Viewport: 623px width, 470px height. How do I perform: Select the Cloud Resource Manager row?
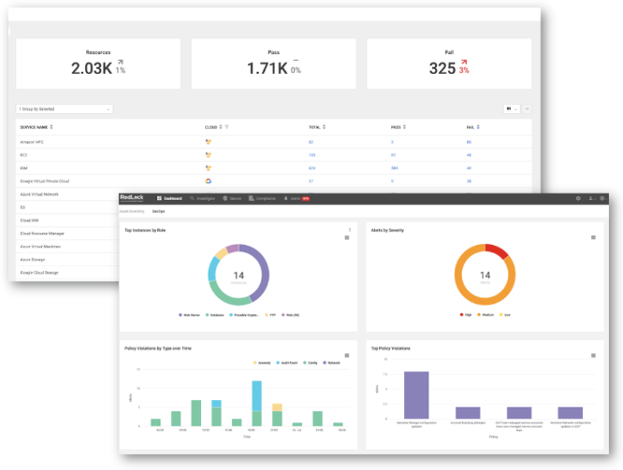tap(67, 234)
